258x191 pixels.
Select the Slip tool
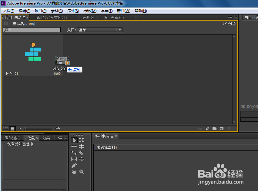point(74,159)
